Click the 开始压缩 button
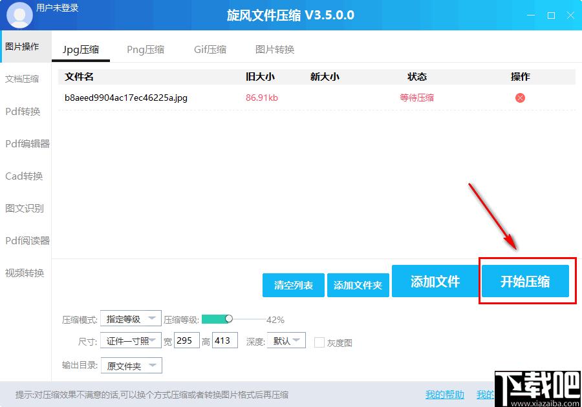The height and width of the screenshot is (407, 582). tap(525, 281)
